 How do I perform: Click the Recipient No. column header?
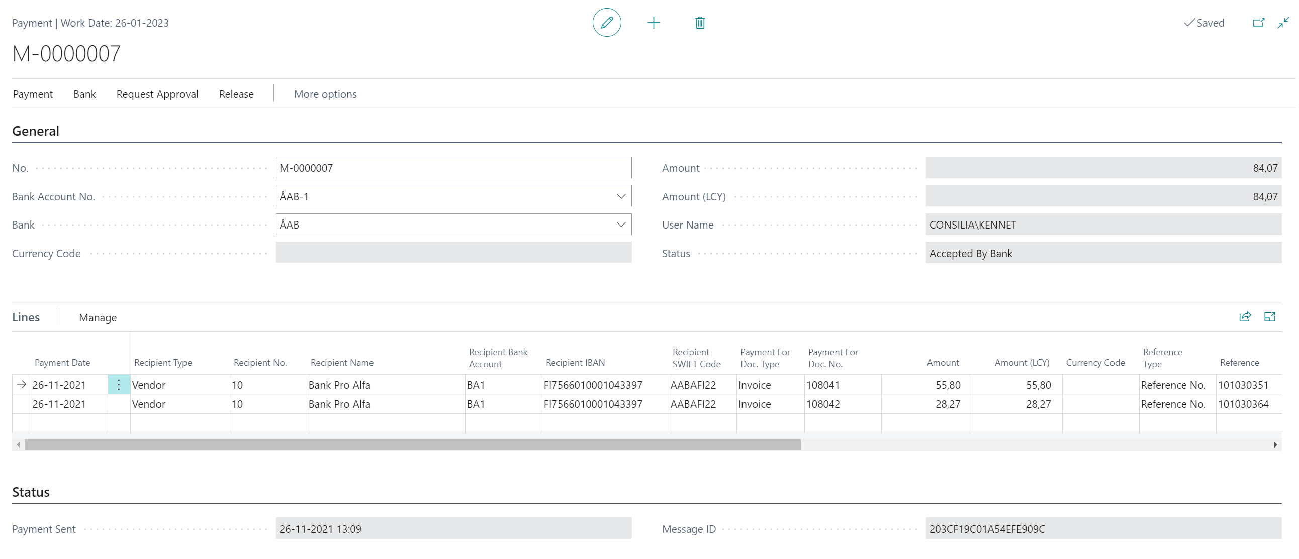260,363
